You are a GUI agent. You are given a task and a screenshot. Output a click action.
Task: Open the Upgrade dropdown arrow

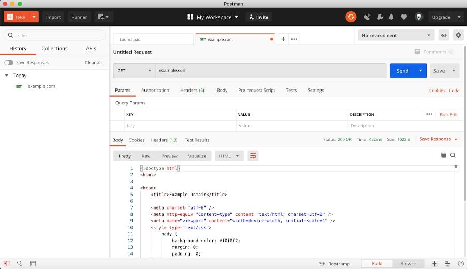(x=459, y=17)
